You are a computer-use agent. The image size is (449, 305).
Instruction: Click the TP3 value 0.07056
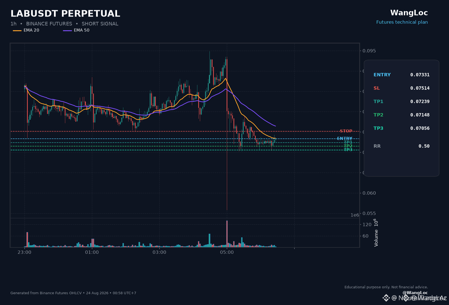point(420,128)
